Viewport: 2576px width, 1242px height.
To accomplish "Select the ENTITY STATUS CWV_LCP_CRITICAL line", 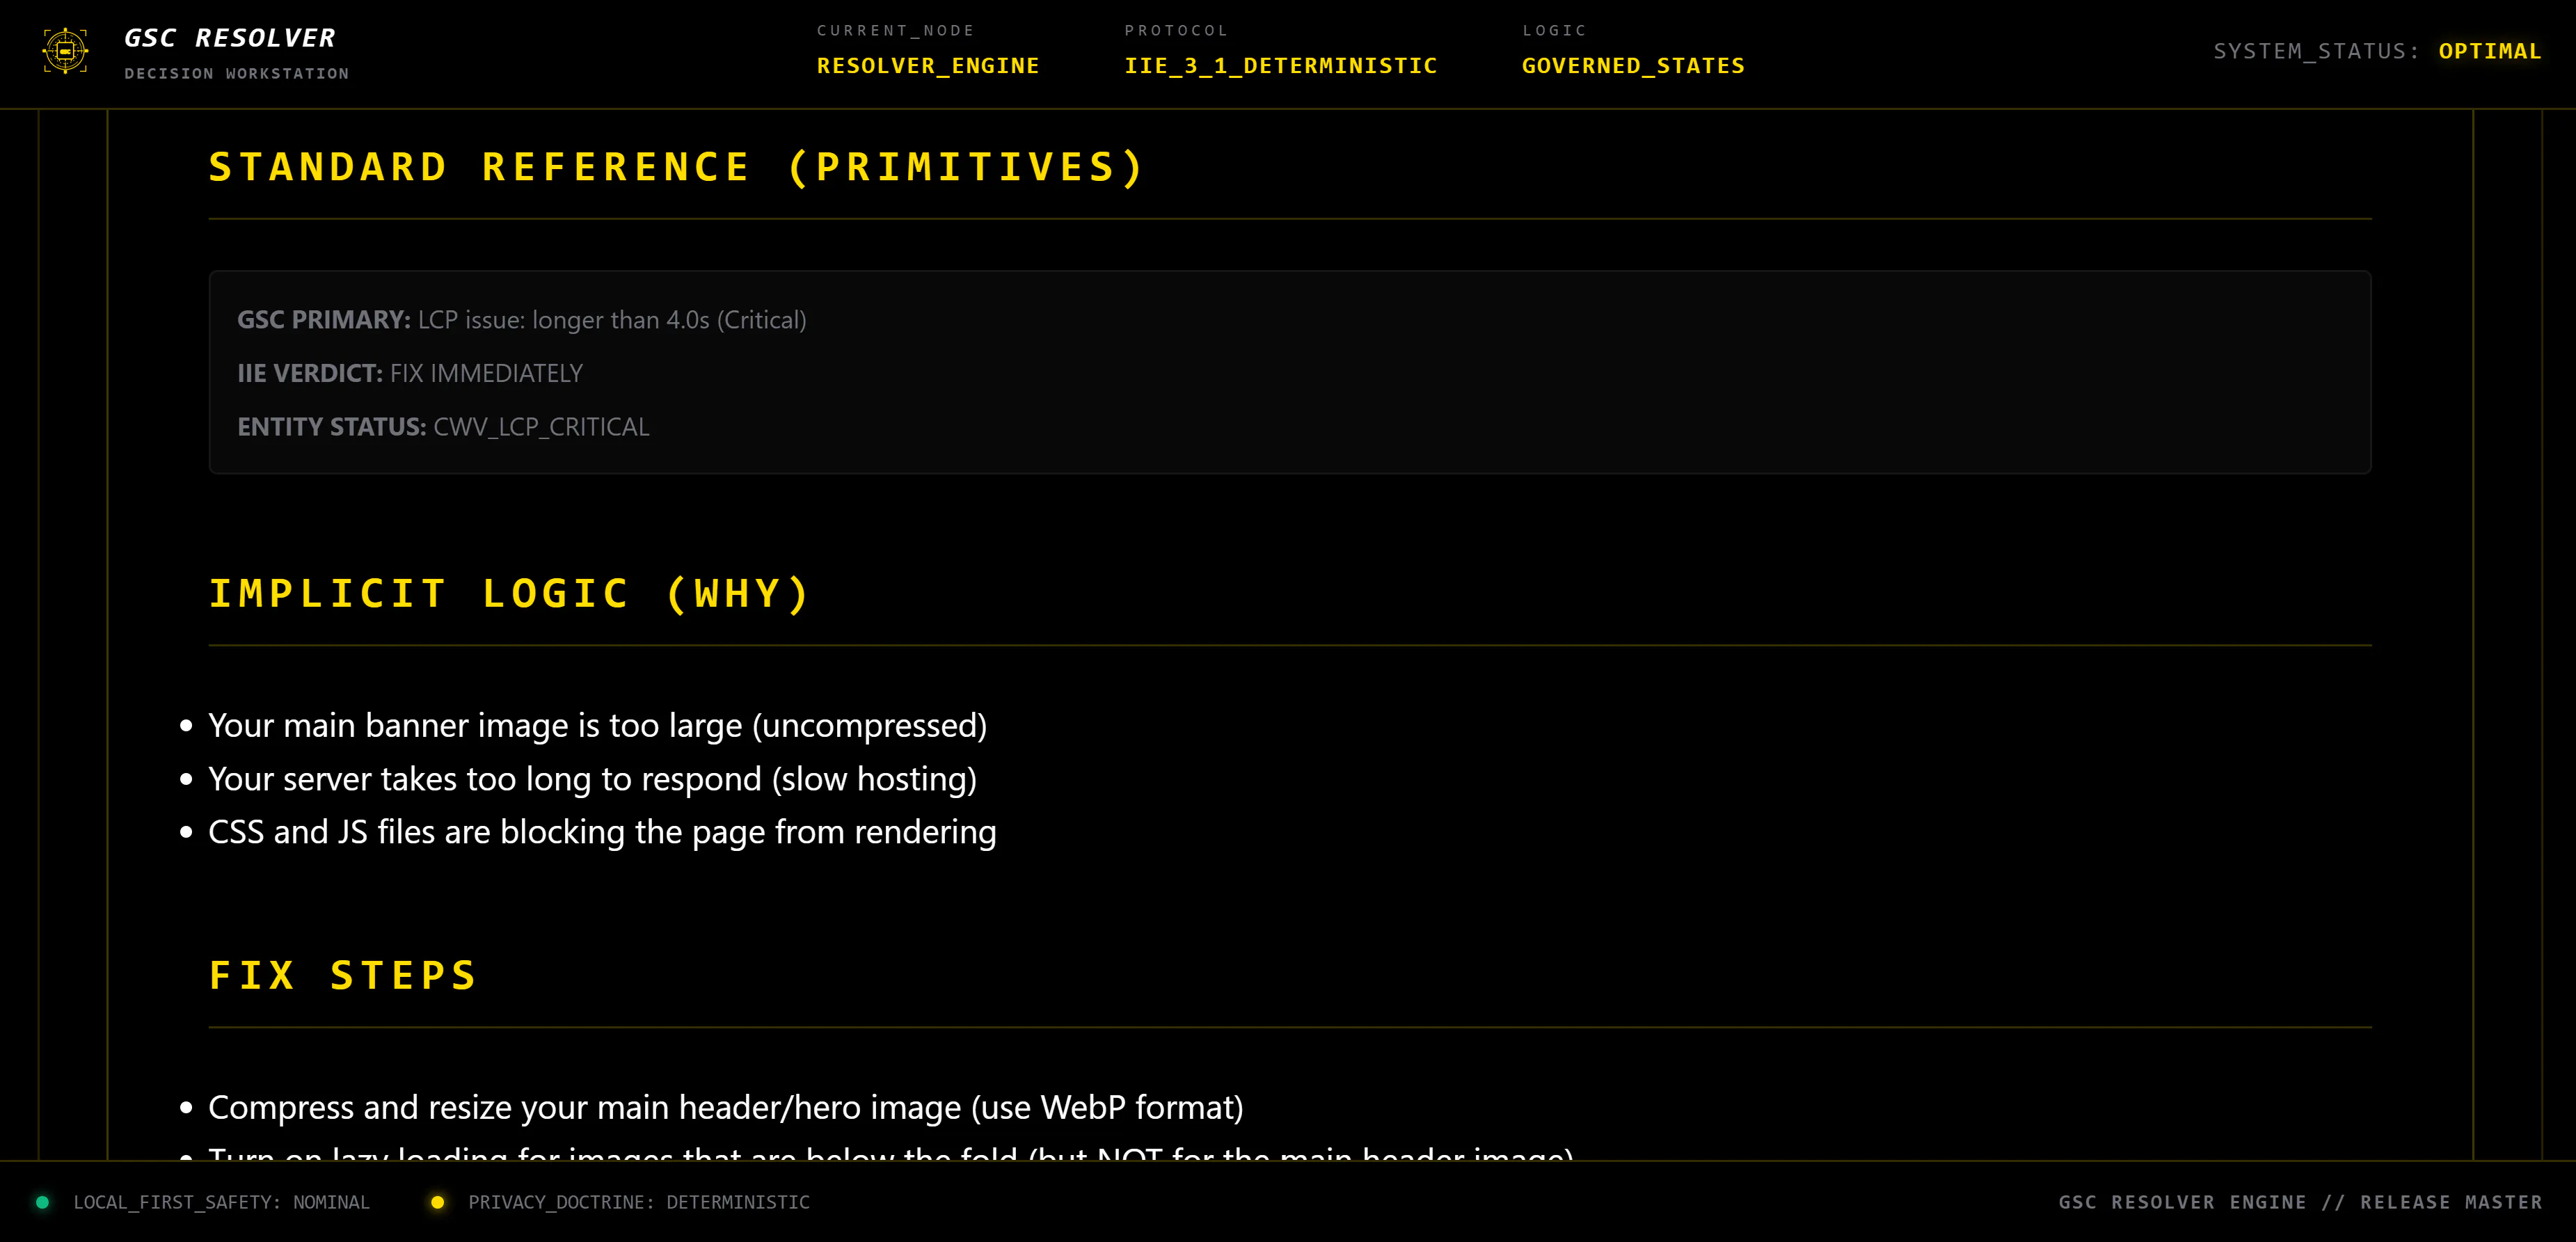I will [443, 427].
